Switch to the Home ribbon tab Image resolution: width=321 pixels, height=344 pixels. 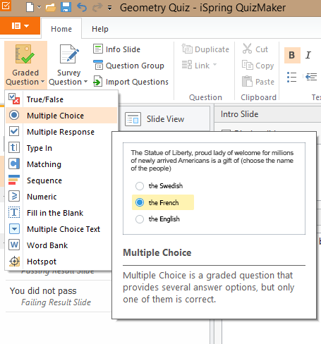61,29
